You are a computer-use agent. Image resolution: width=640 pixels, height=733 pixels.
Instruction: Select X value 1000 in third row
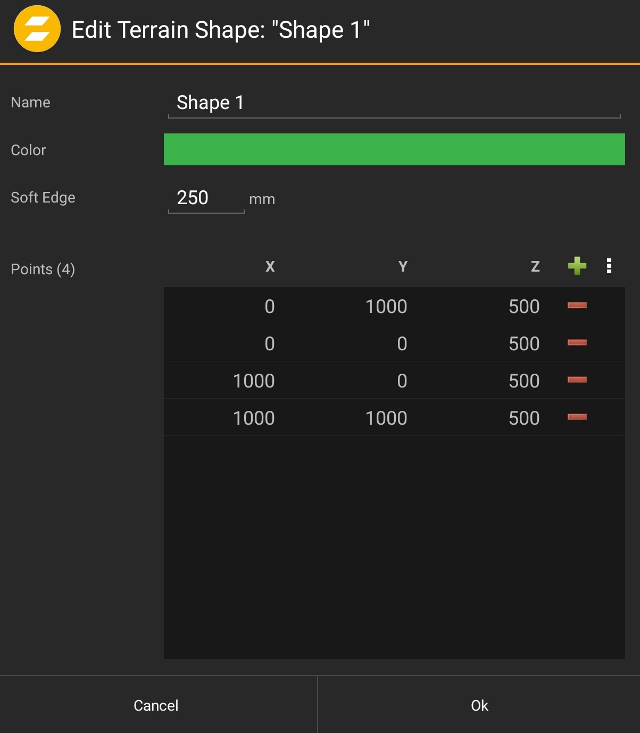254,381
